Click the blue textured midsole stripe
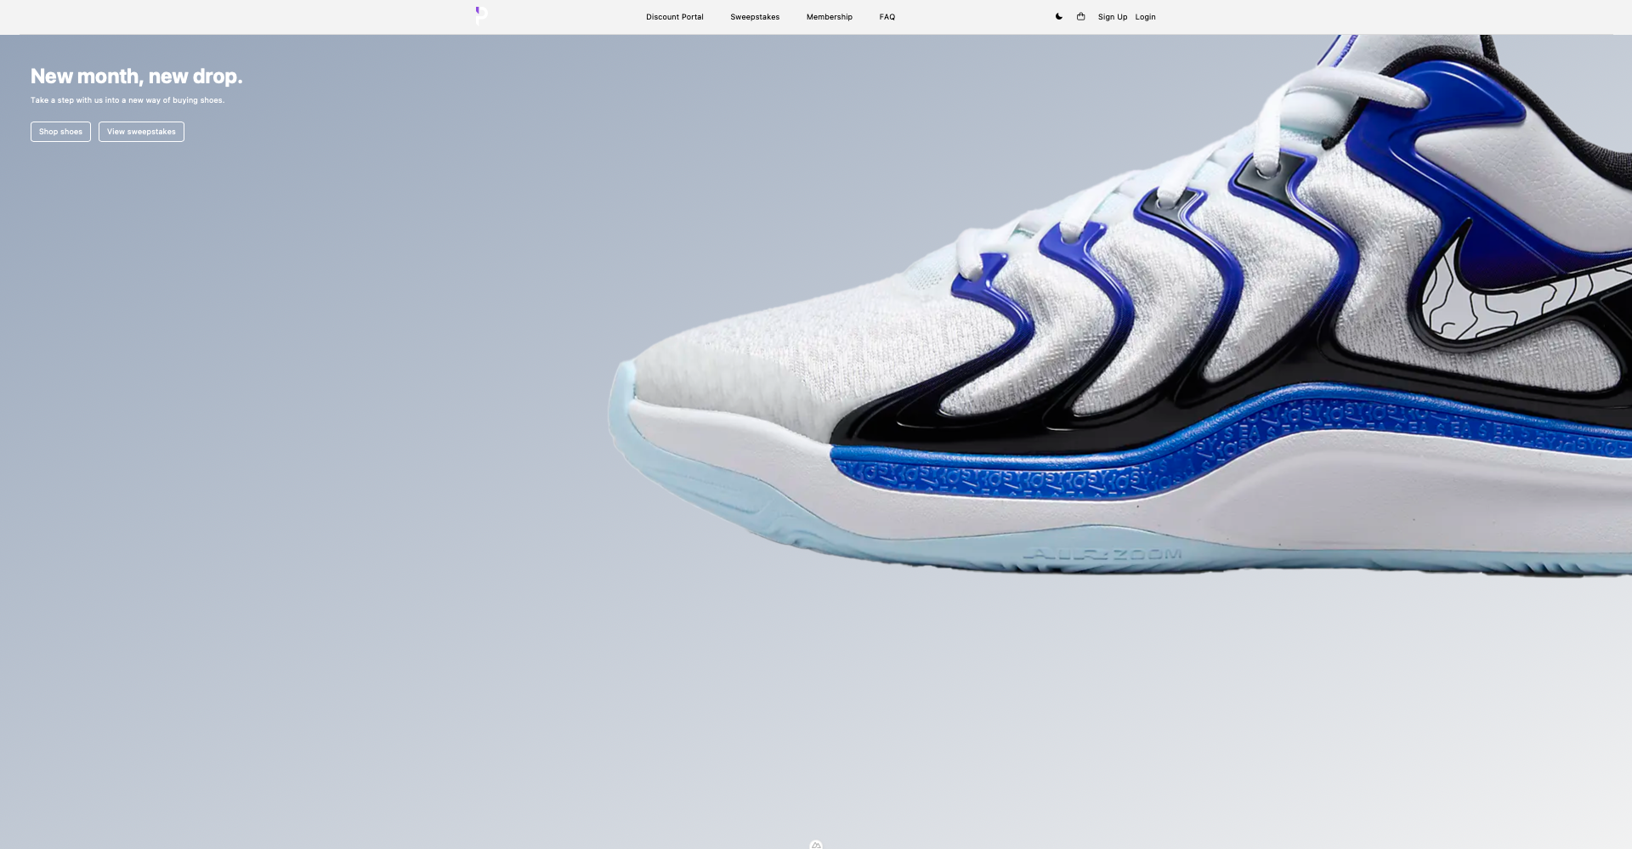The width and height of the screenshot is (1632, 849). pos(1105,455)
